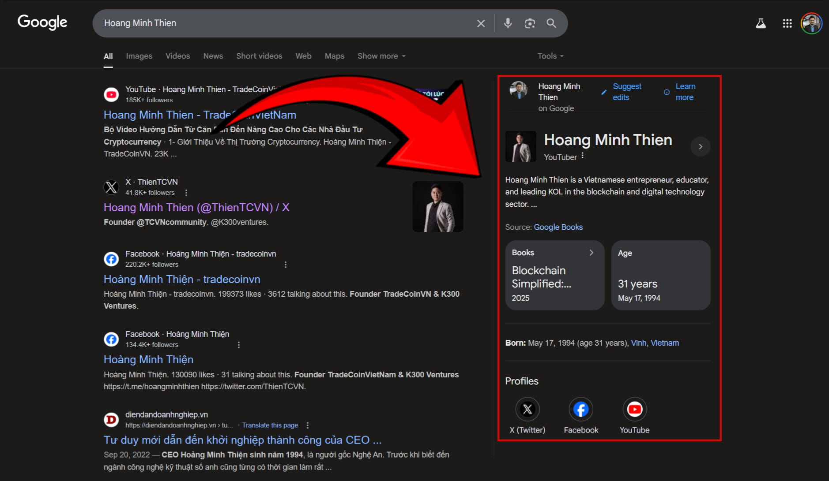
Task: Click the magnifying glass search icon
Action: (x=551, y=23)
